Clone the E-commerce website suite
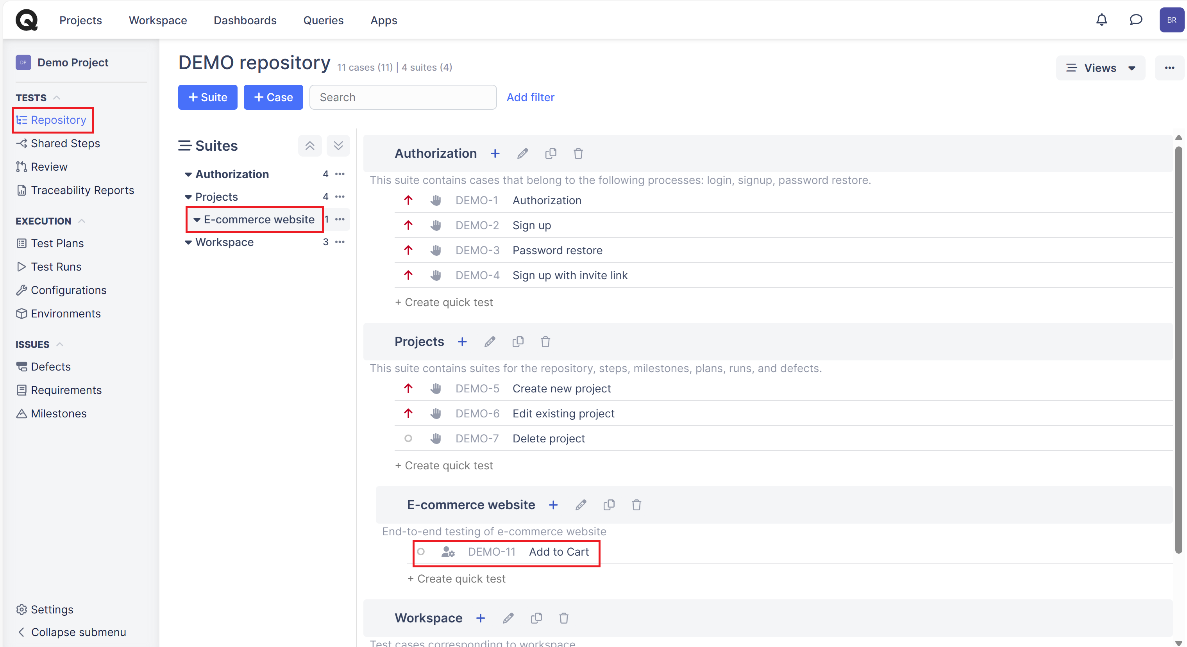Viewport: 1187px width, 647px height. pos(609,505)
